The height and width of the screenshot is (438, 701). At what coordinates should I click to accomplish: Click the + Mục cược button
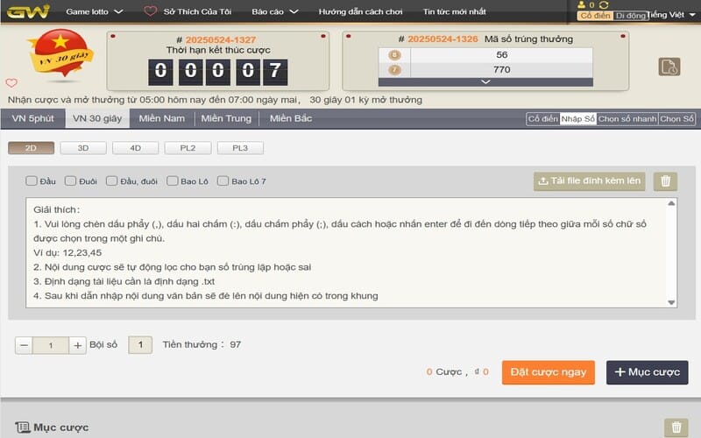pos(647,372)
